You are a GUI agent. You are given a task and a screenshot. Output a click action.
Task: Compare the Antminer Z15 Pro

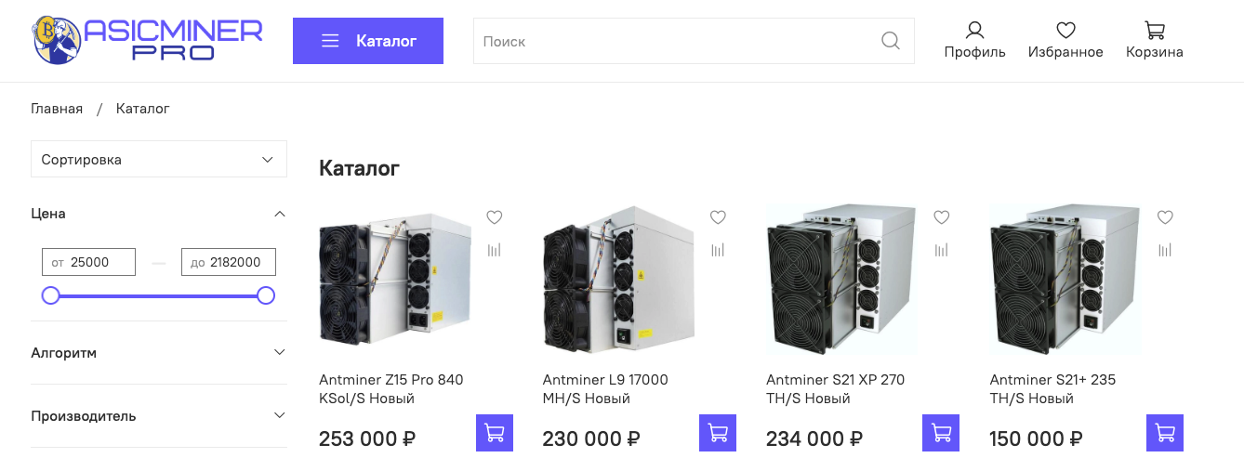495,250
